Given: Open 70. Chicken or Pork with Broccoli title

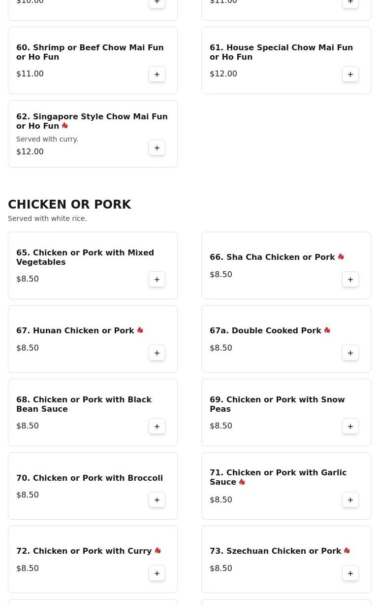Looking at the screenshot, I should click(89, 478).
